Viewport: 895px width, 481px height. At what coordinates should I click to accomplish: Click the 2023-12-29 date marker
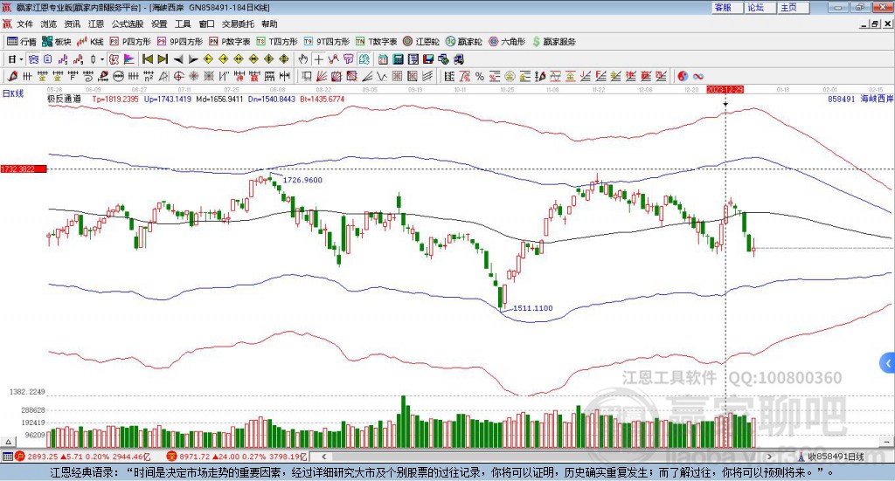(x=725, y=90)
